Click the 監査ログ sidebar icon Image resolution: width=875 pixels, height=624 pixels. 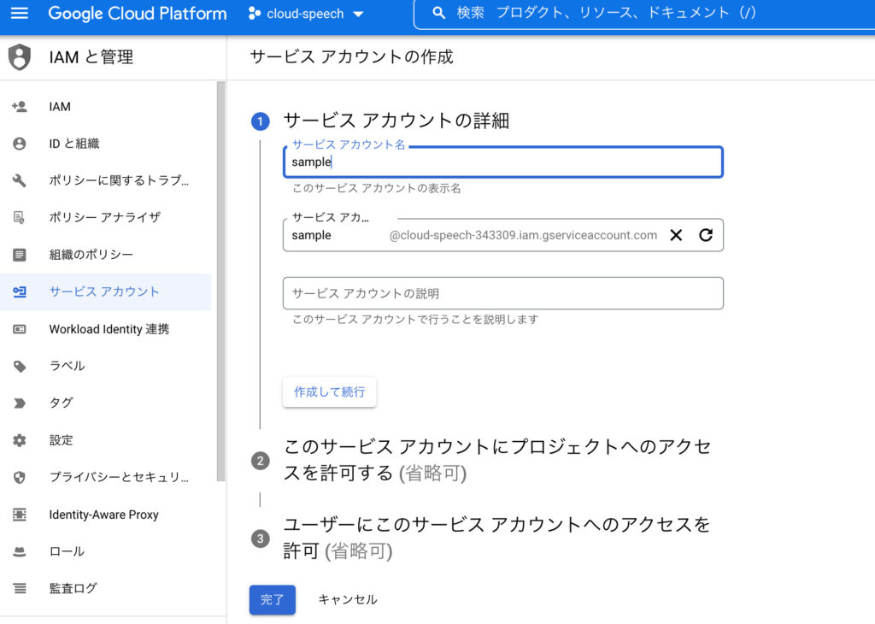click(19, 588)
